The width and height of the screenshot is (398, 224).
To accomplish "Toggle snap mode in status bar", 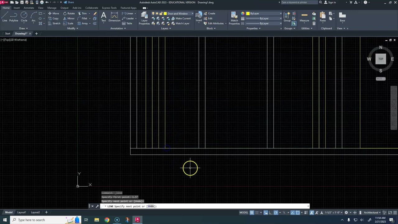I will coord(257,212).
